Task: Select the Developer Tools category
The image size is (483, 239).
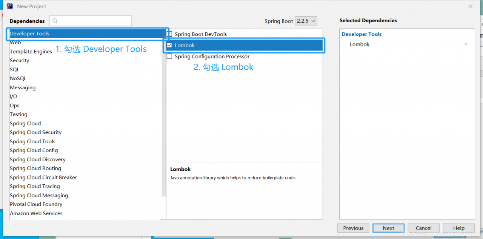Action: (88, 34)
